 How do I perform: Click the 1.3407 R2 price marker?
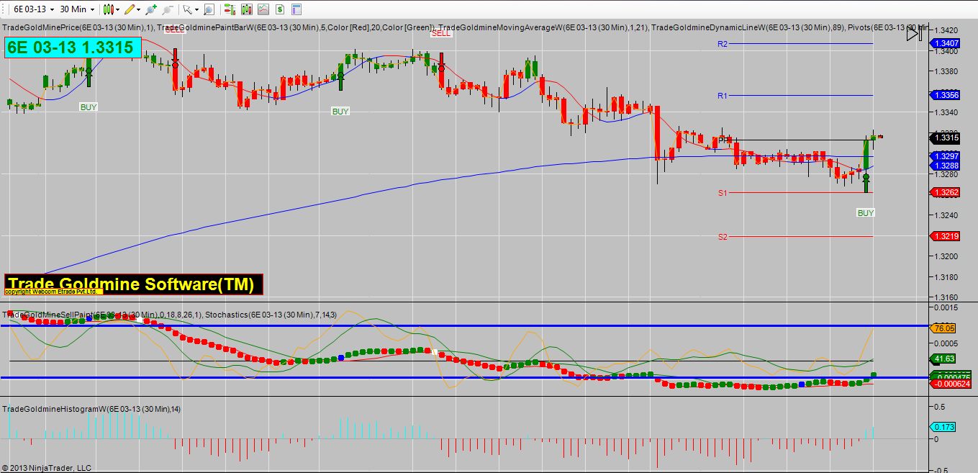tap(946, 44)
